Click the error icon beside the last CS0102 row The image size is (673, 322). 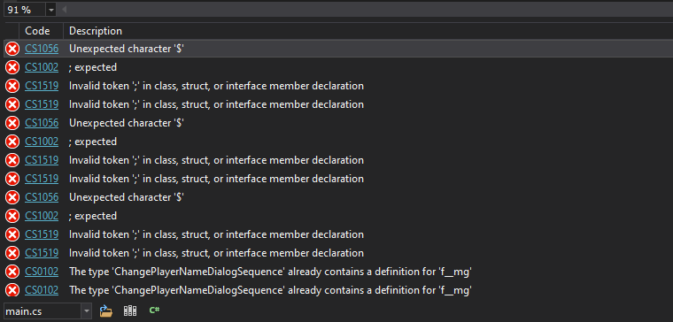(12, 290)
